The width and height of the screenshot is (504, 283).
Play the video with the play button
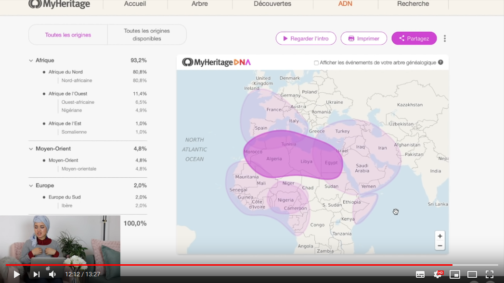(x=17, y=274)
